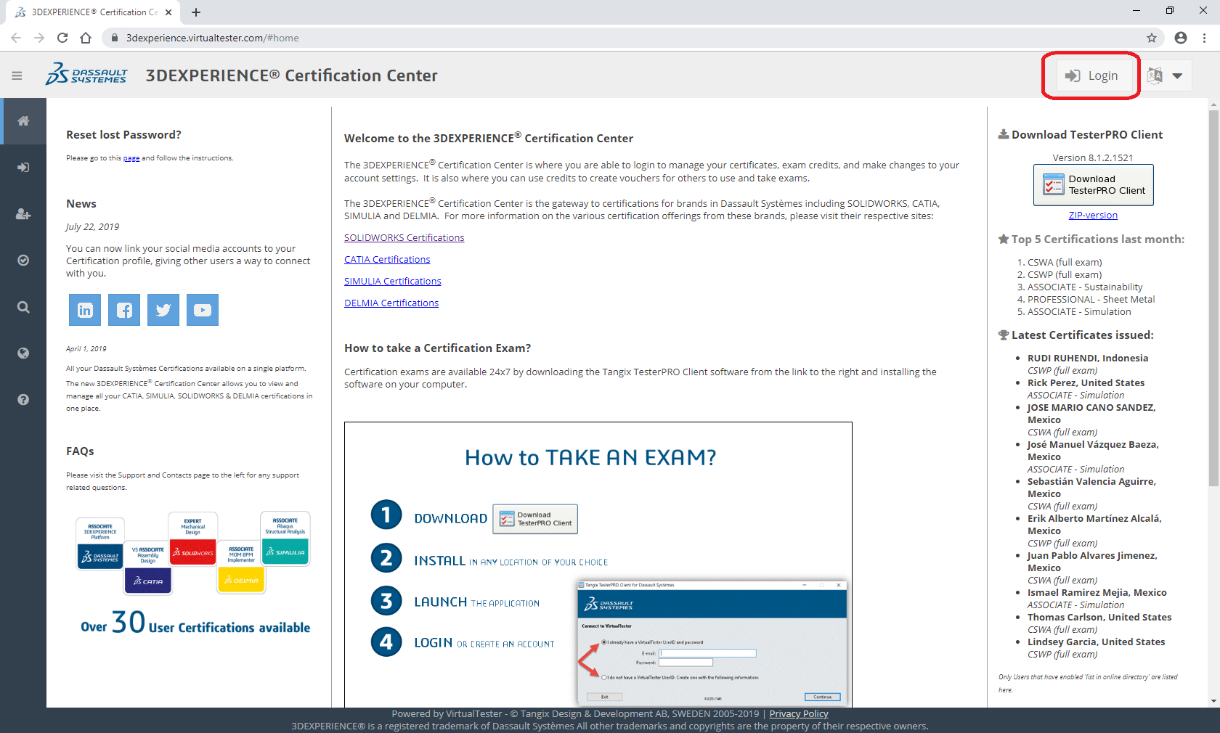Click the YouTube social media icon

point(203,310)
